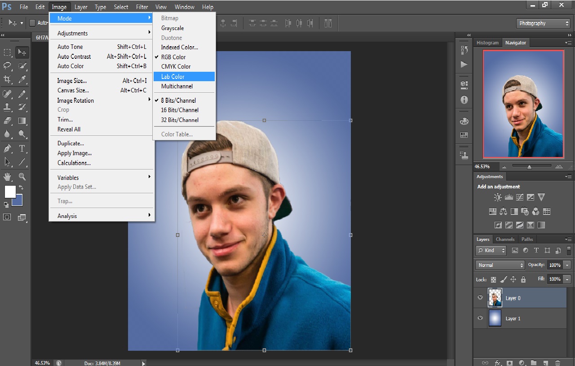
Task: Toggle lock transparent pixels
Action: coord(493,279)
